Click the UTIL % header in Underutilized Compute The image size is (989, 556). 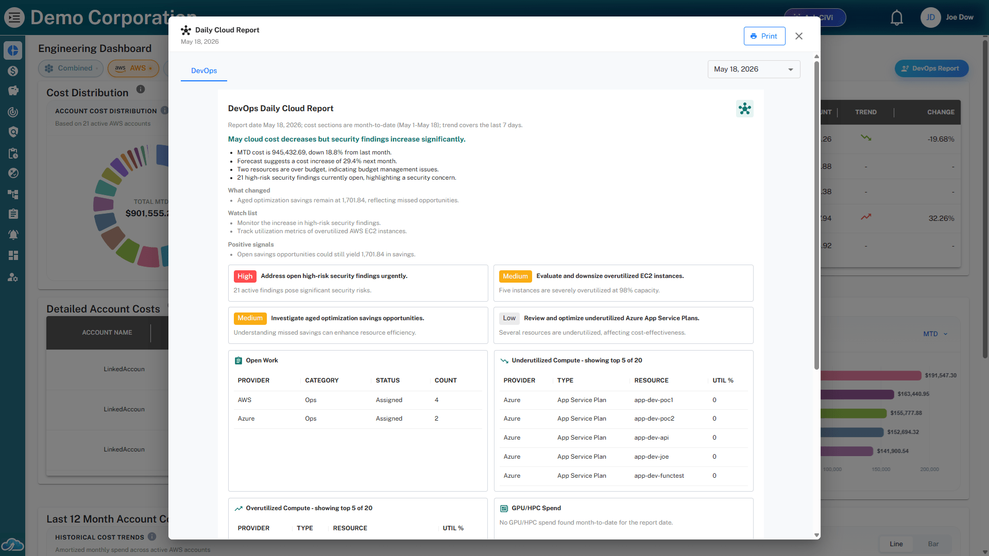click(x=723, y=381)
